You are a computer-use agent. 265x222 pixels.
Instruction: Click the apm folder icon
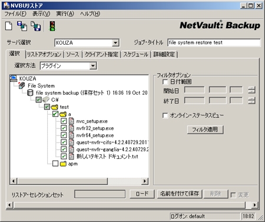pos(63,164)
